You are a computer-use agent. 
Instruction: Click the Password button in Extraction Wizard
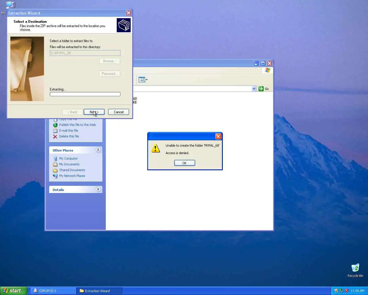point(110,74)
